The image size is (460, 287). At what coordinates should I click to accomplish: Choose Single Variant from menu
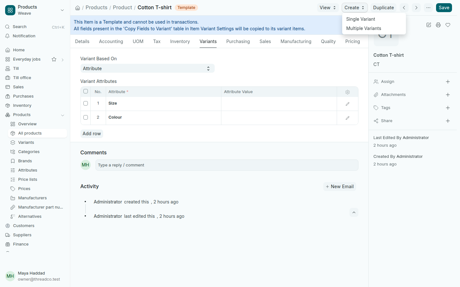pyautogui.click(x=374, y=19)
